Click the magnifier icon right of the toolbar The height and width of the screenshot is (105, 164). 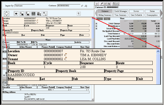pyautogui.click(x=79, y=13)
